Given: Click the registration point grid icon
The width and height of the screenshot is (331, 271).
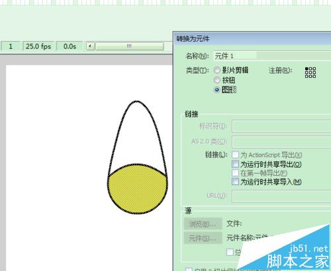Looking at the screenshot, I should (x=310, y=73).
